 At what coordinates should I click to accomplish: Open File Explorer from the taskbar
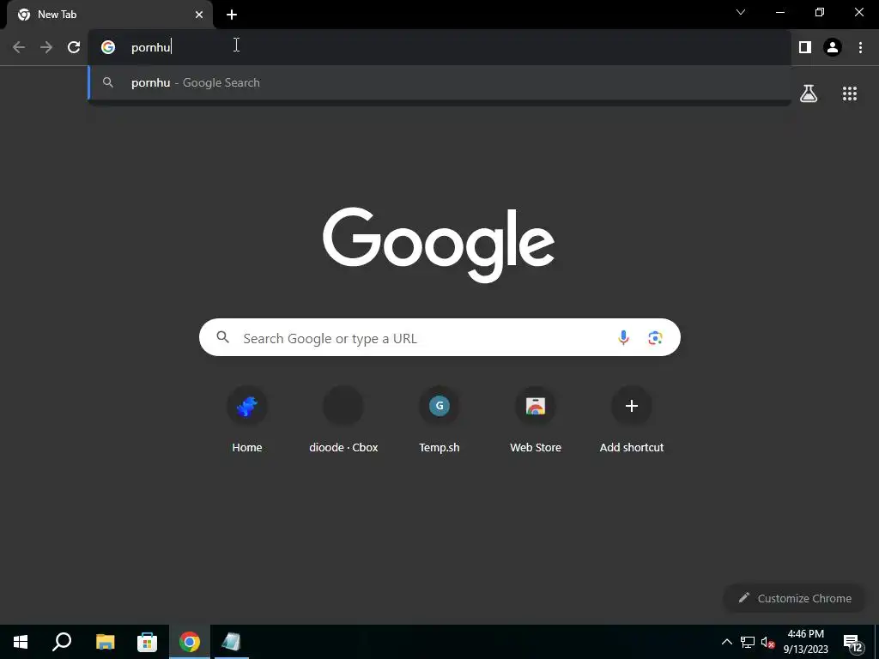pos(105,642)
